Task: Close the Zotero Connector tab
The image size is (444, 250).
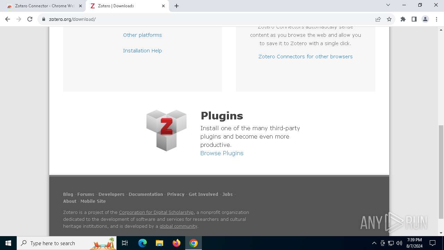Action: pyautogui.click(x=80, y=6)
